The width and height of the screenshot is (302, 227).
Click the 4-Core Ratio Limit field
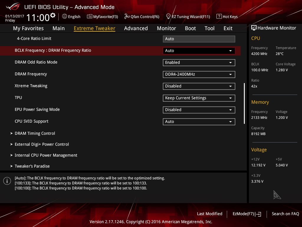[199, 39]
